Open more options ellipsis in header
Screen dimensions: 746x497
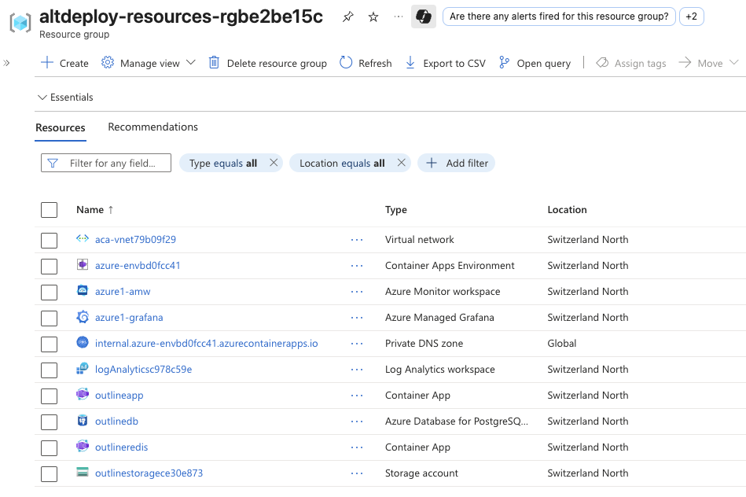[399, 17]
